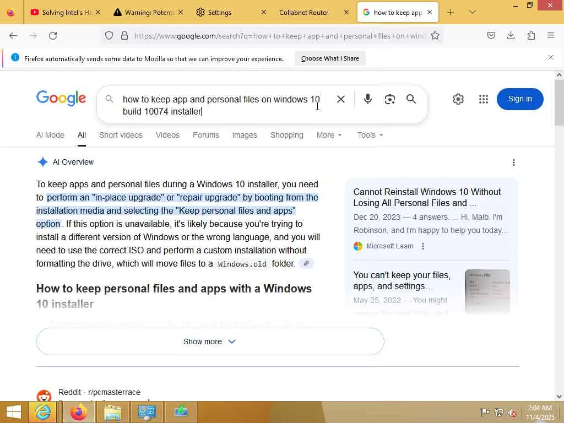Close the Collabnet Router tab
Screen dimensions: 564x423
pyautogui.click(x=346, y=13)
